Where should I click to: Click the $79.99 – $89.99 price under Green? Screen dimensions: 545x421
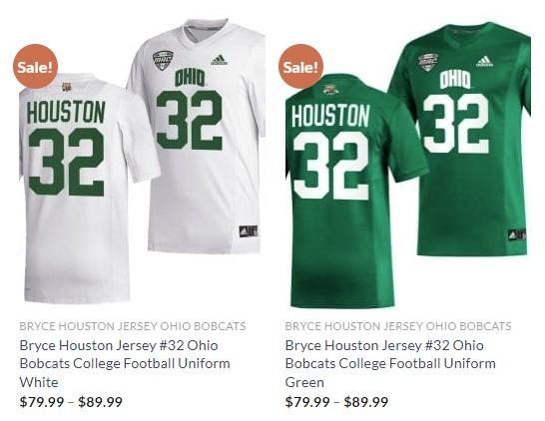(336, 402)
